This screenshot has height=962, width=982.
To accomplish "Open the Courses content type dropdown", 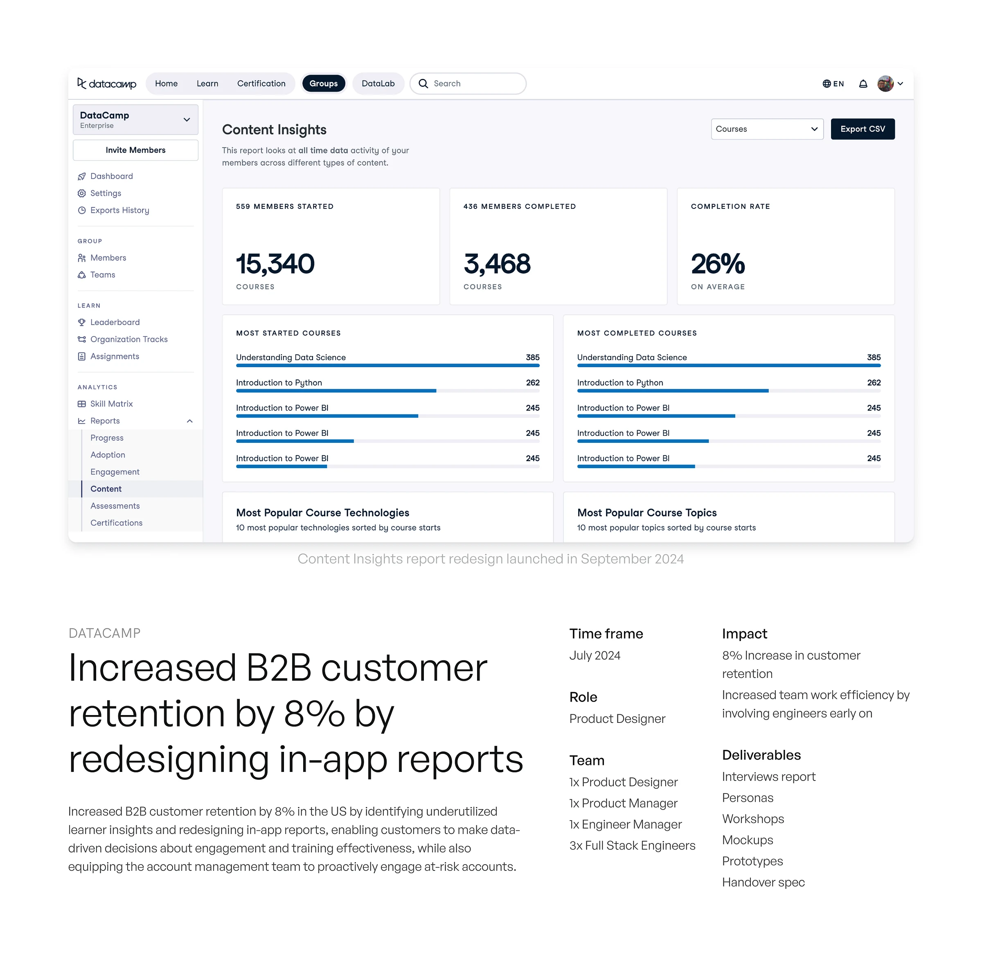I will tap(767, 129).
